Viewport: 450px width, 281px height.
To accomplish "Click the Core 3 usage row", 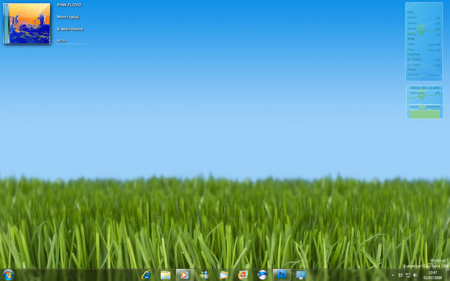I will pos(424,29).
